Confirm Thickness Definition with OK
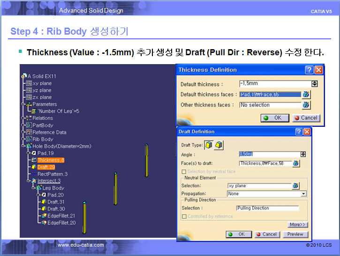Screen dimensions: 340x256 pos(275,118)
